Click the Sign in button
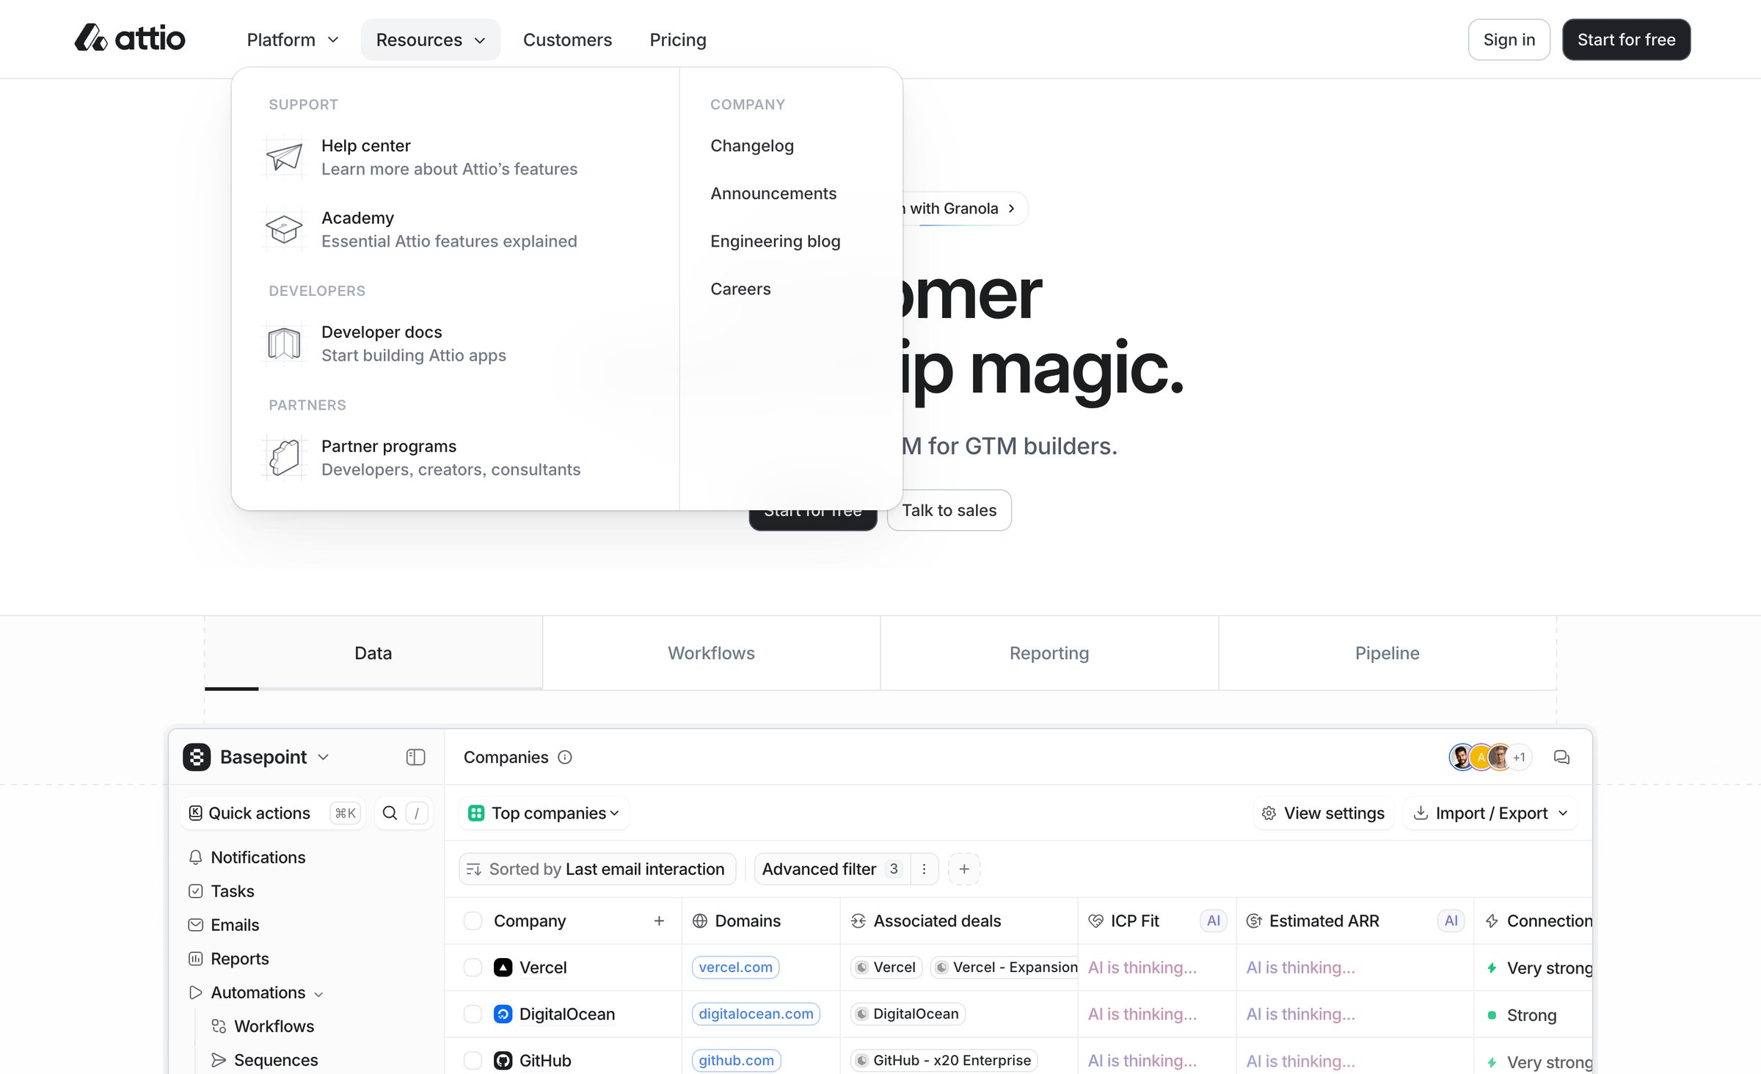Screen dimensions: 1761x1074 tap(1509, 40)
